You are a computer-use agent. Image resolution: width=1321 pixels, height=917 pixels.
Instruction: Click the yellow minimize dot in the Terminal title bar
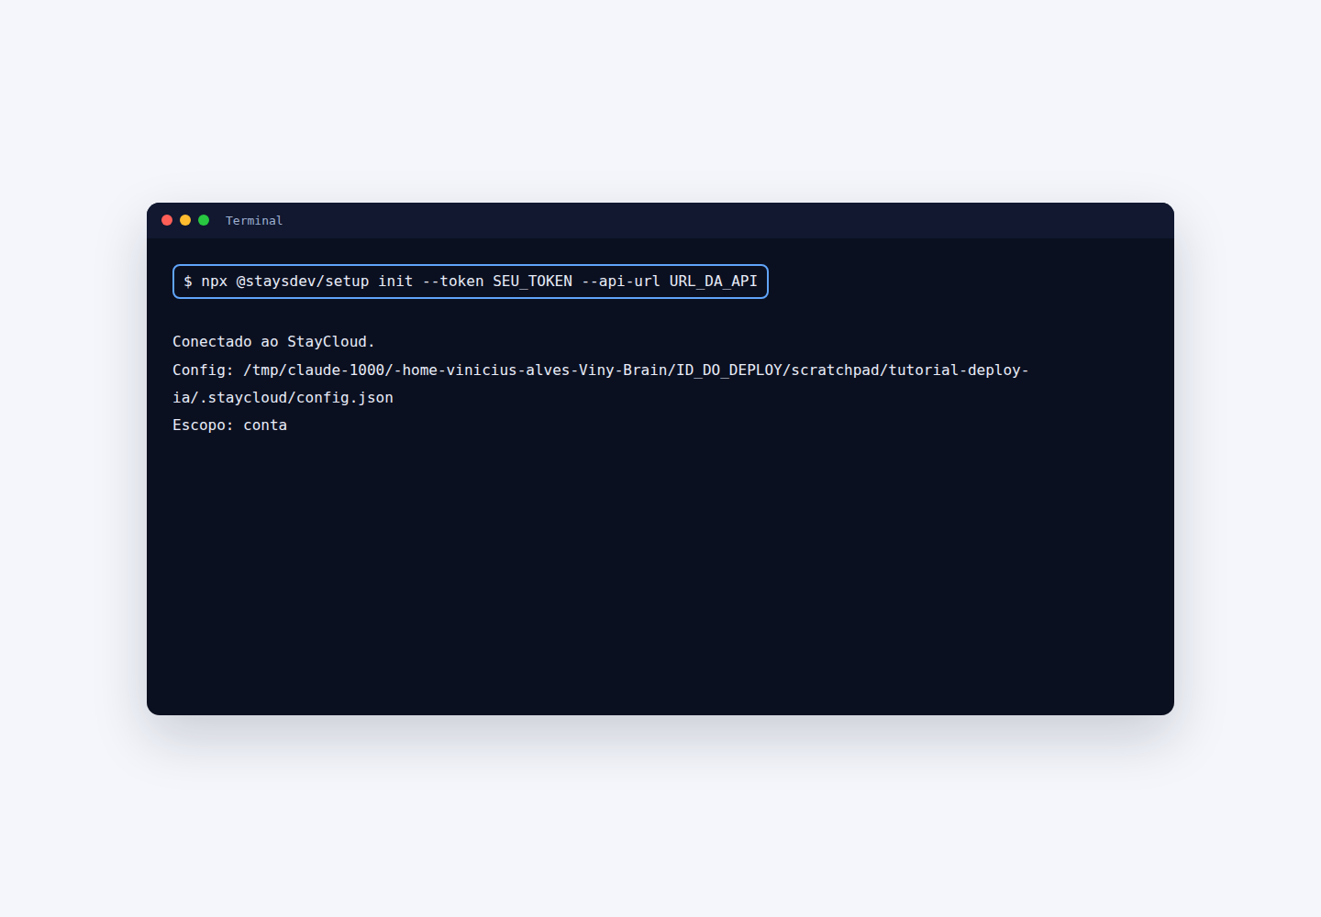click(x=185, y=220)
